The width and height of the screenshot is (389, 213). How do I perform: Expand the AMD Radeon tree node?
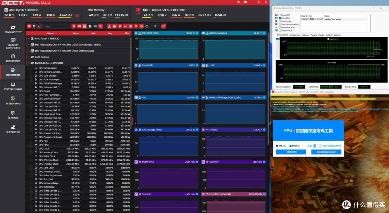[x=28, y=57]
